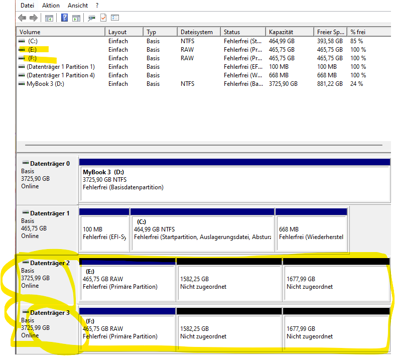
Task: Sort by the Typ column header
Action: click(161, 32)
